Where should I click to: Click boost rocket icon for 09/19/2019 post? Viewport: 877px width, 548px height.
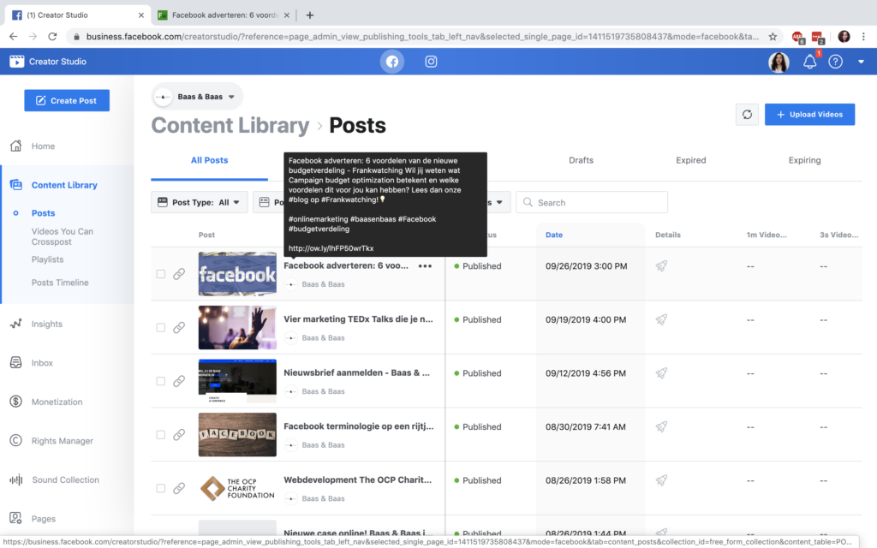click(x=661, y=320)
